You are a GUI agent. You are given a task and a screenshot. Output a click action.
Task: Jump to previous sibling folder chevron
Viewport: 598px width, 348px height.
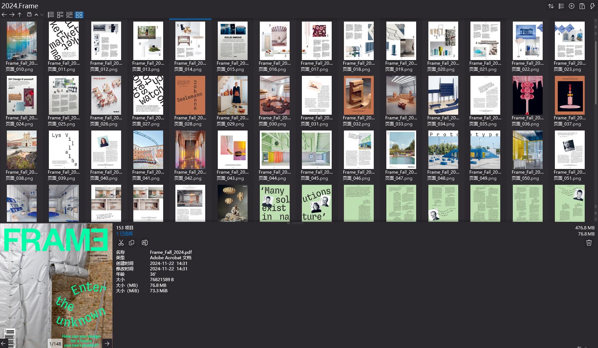point(36,15)
